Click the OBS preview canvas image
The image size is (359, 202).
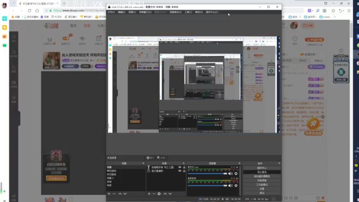pos(194,84)
